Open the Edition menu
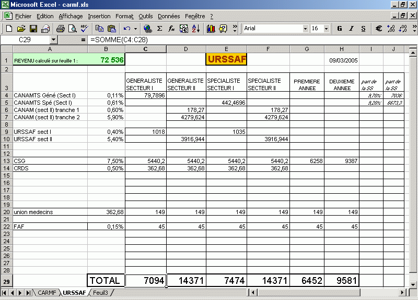The image size is (418, 300). [x=45, y=16]
